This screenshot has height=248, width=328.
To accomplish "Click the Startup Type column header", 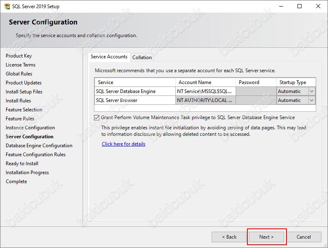I will coord(296,82).
